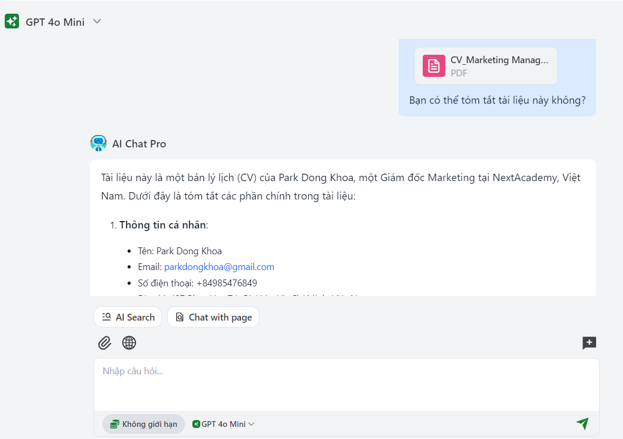The image size is (623, 439).
Task: Click the GPT 4o Mini title text at top
Action: [55, 22]
